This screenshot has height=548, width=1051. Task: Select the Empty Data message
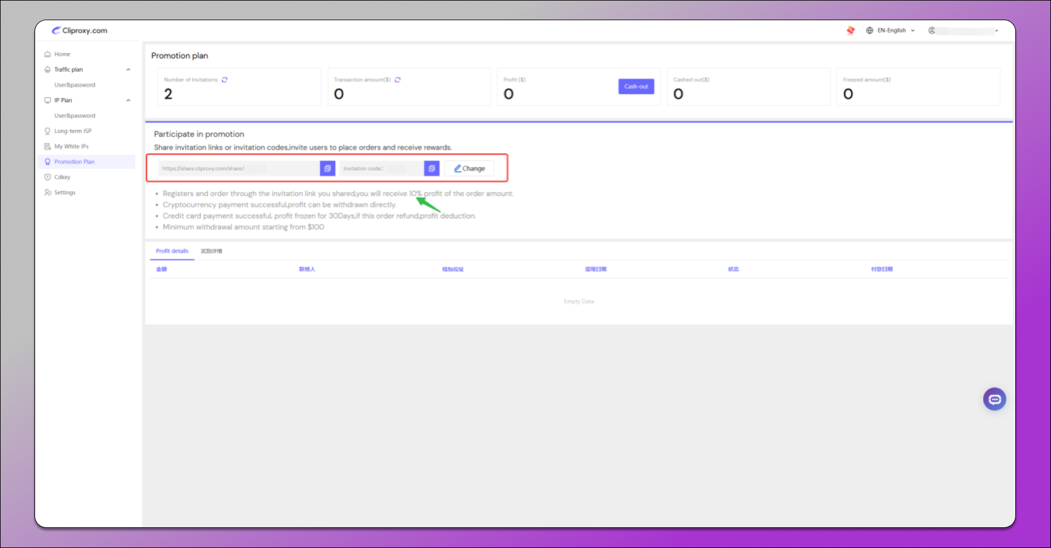pyautogui.click(x=579, y=301)
